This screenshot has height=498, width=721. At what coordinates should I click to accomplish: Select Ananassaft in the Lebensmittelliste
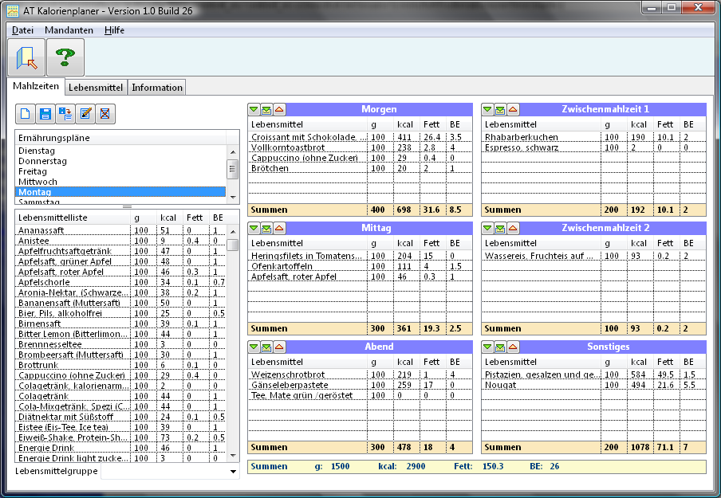[x=40, y=229]
